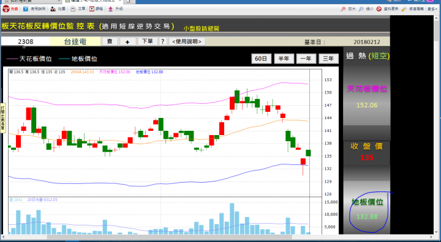The height and width of the screenshot is (242, 441).
Task: Open the <使用說明> instructions button
Action: pyautogui.click(x=187, y=42)
